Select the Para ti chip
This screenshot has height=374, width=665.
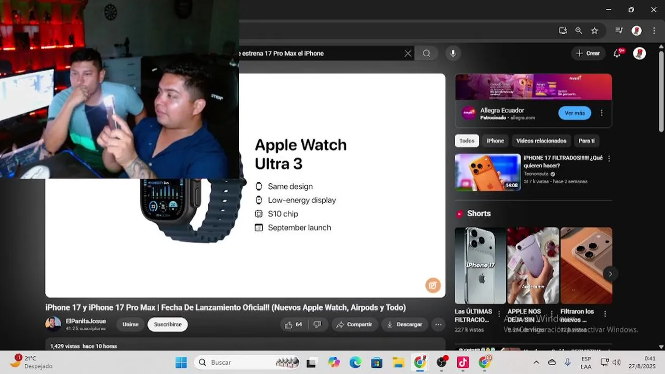click(587, 141)
